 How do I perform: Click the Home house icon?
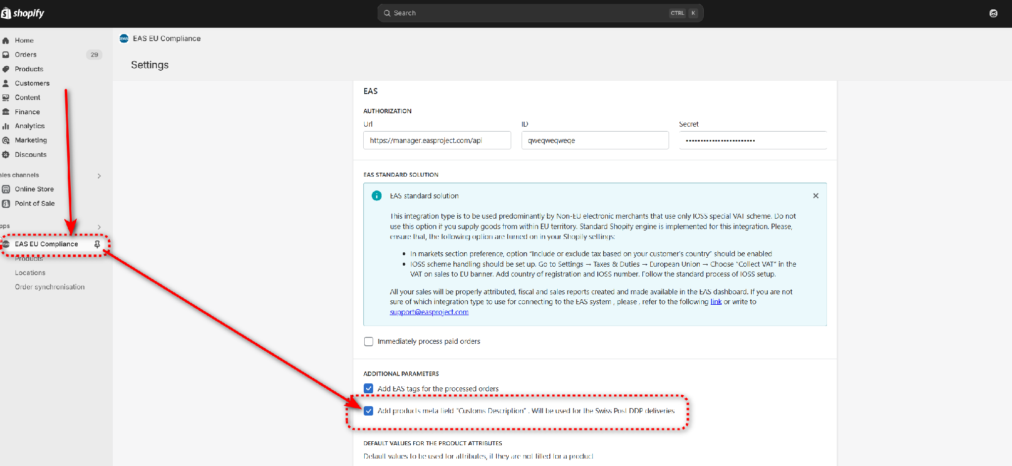point(6,41)
